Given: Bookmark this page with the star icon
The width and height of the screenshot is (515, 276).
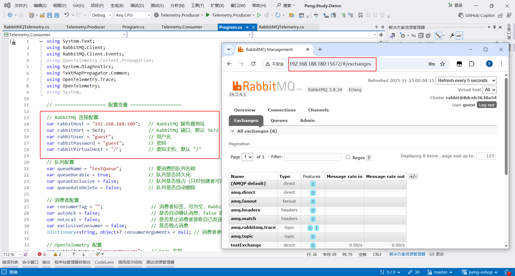Looking at the screenshot, I should pyautogui.click(x=443, y=64).
